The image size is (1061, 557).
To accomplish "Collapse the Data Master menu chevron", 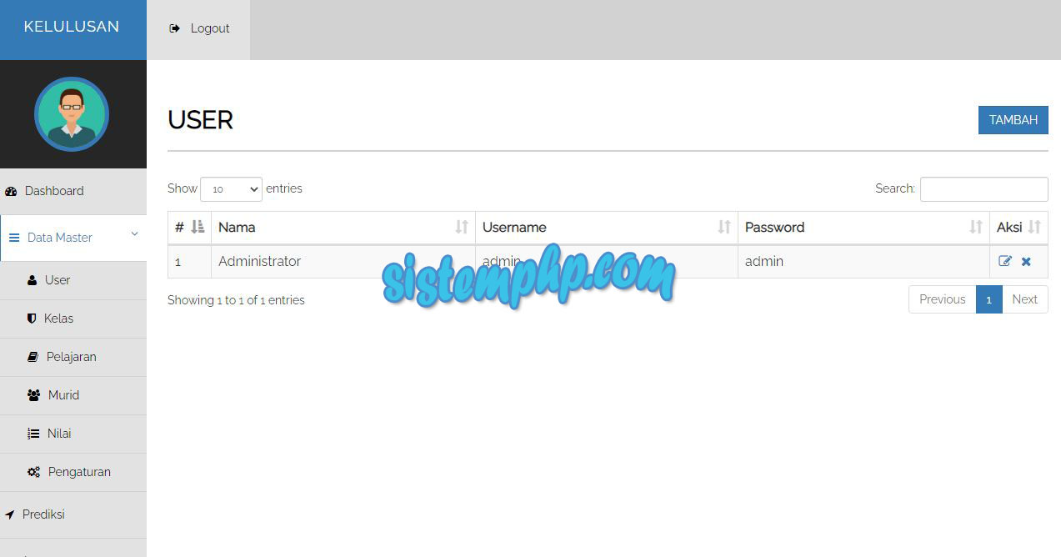I will point(134,235).
